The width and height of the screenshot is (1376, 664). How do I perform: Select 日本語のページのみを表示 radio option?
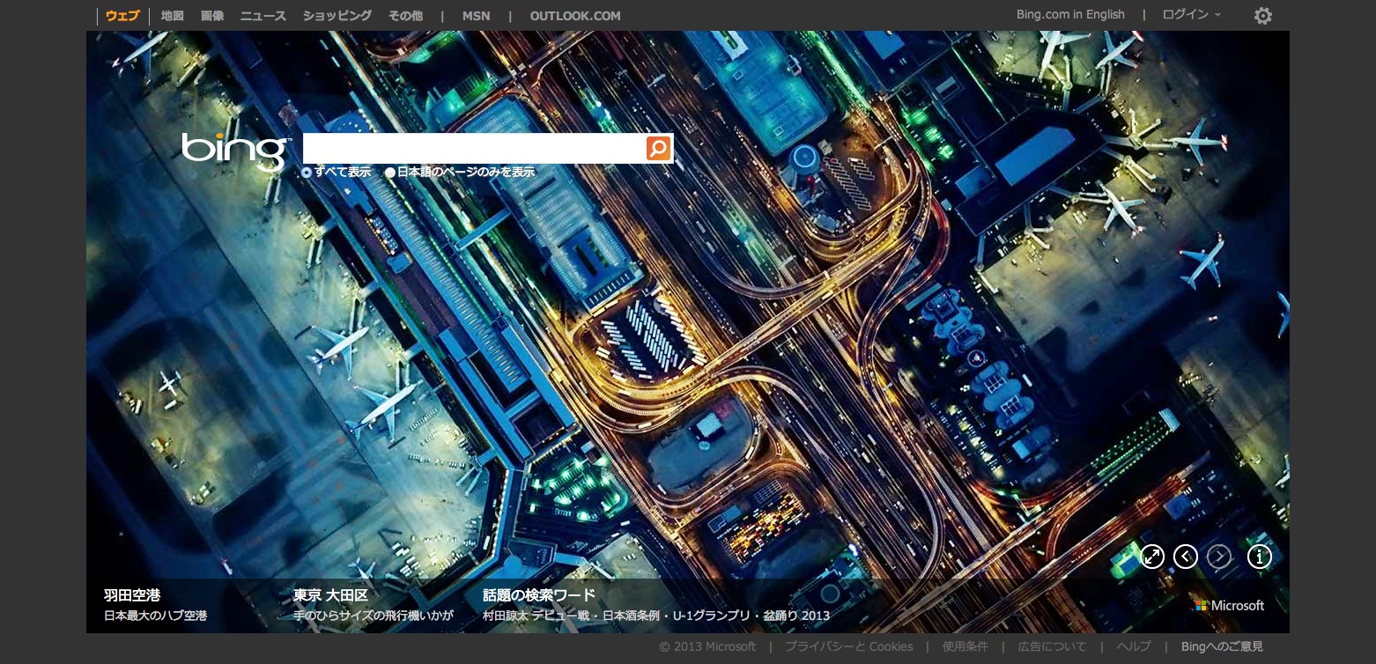(390, 173)
